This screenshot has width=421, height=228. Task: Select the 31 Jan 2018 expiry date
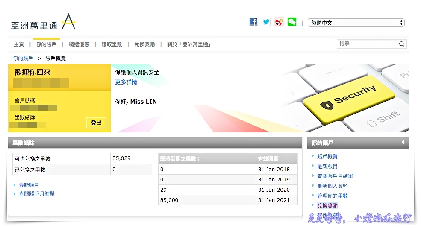pyautogui.click(x=274, y=170)
